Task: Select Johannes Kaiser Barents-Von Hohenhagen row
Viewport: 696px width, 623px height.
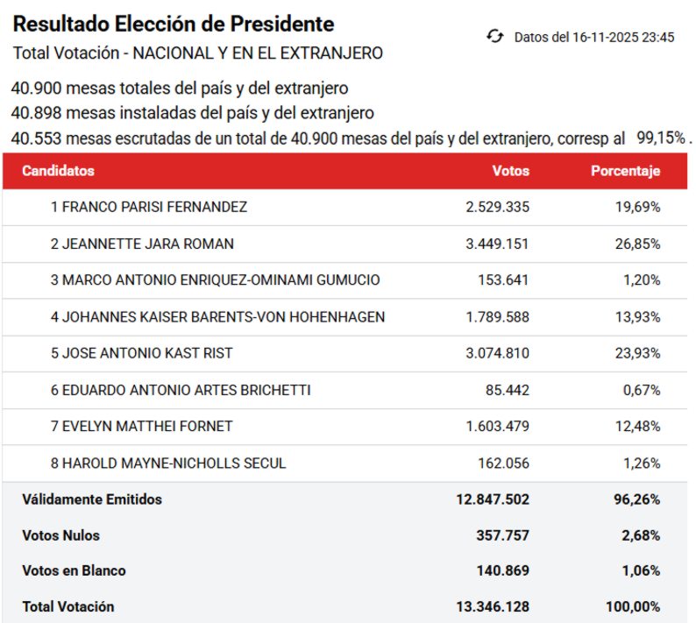Action: 217,317
